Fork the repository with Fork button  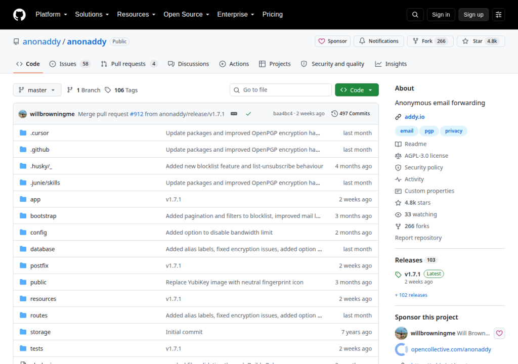430,41
